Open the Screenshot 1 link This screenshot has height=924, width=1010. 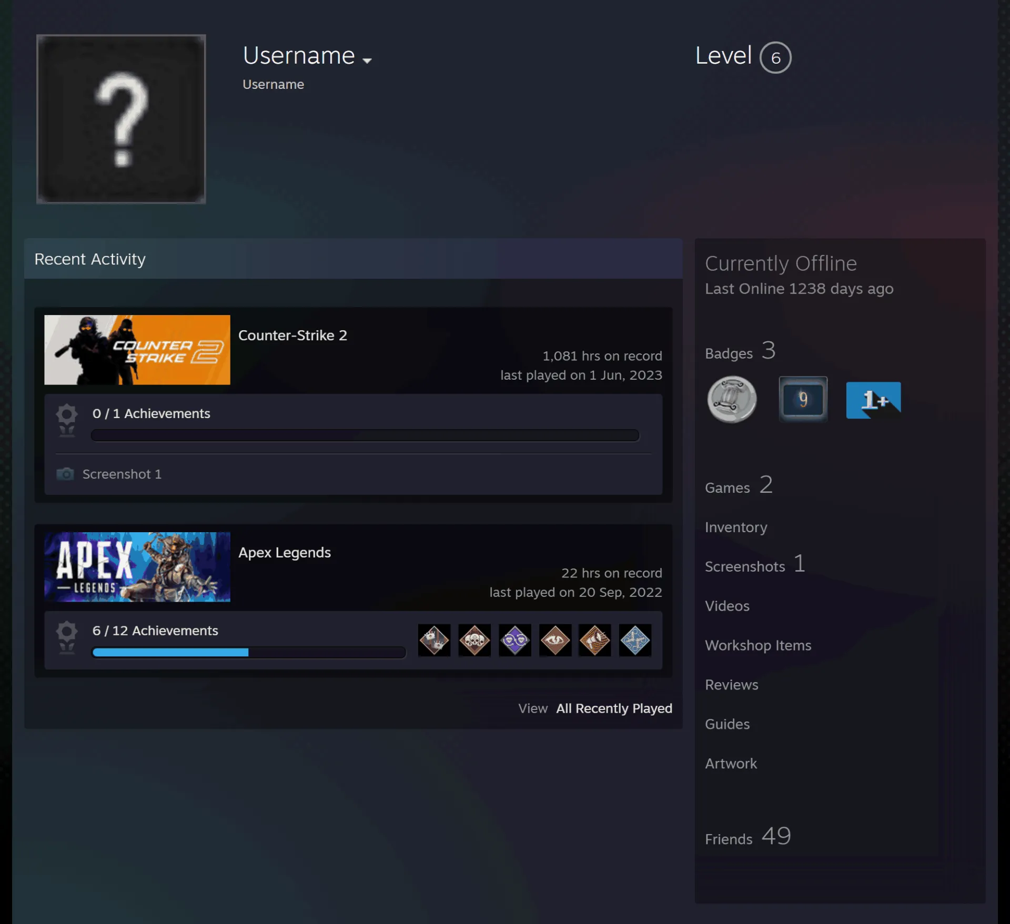tap(122, 474)
